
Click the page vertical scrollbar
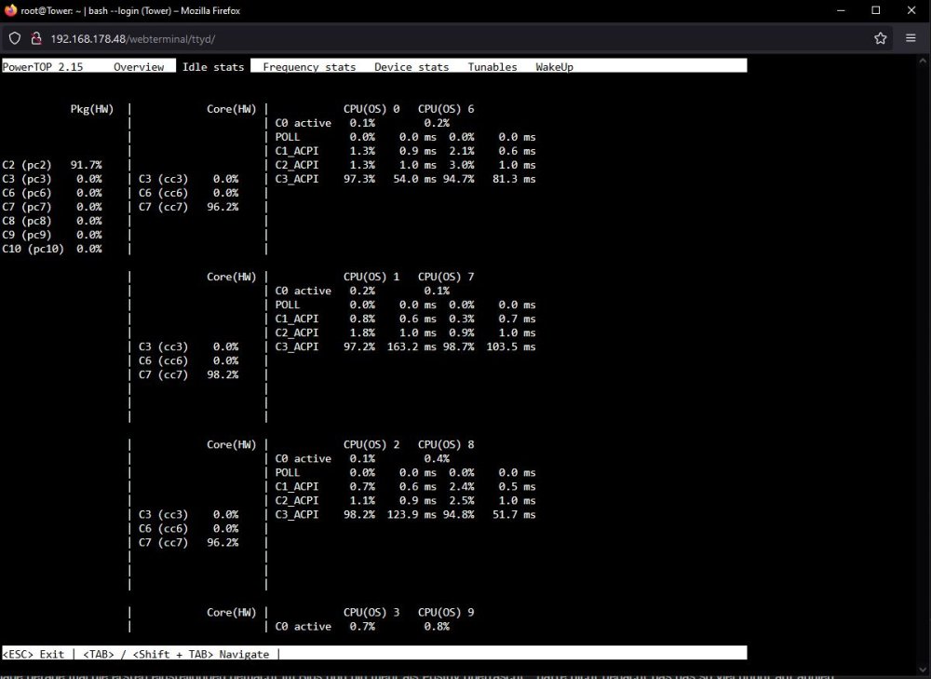pos(924,365)
